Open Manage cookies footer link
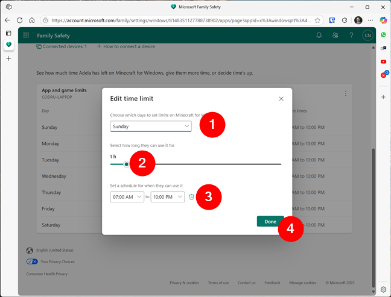This screenshot has width=391, height=297. pos(303,283)
